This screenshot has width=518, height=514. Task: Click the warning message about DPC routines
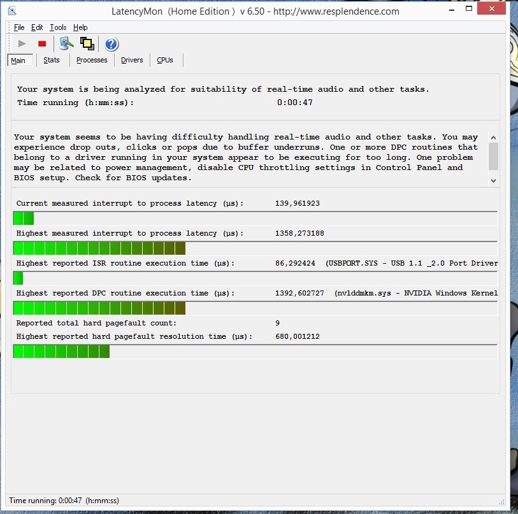click(246, 157)
